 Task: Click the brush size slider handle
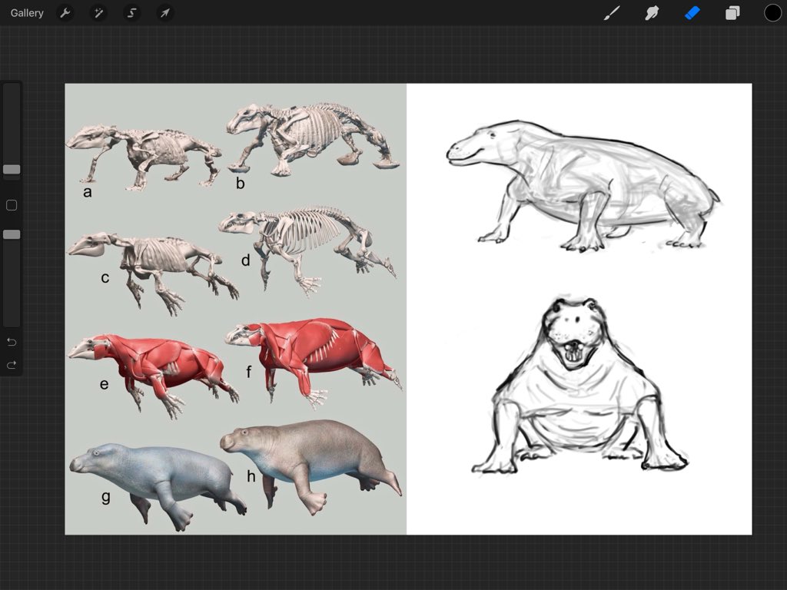tap(12, 170)
